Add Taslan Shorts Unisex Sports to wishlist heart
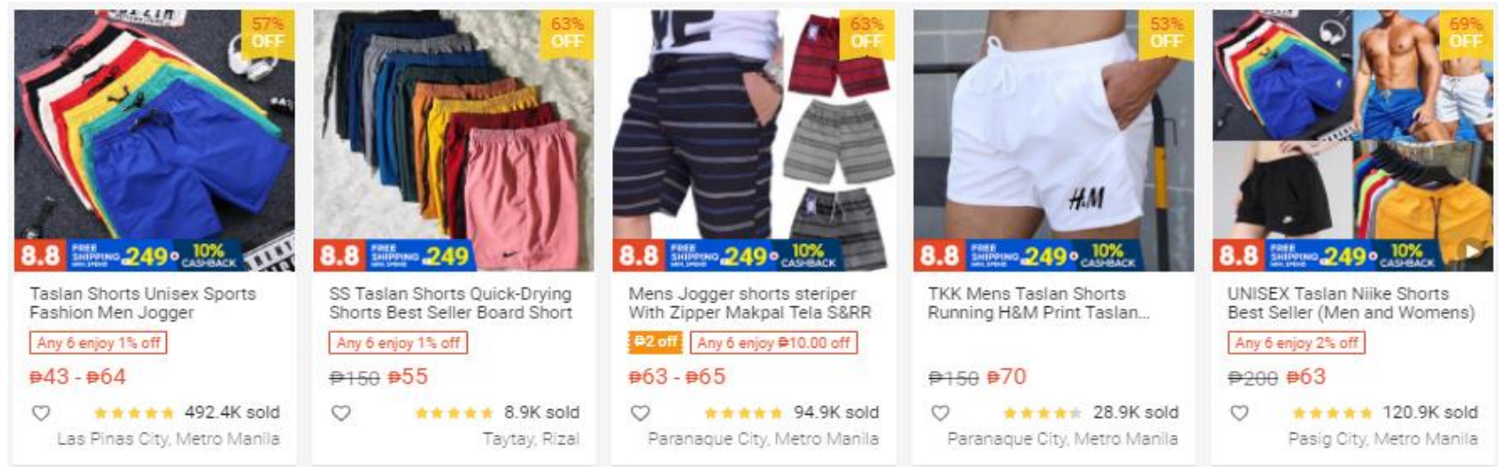 click(x=41, y=413)
